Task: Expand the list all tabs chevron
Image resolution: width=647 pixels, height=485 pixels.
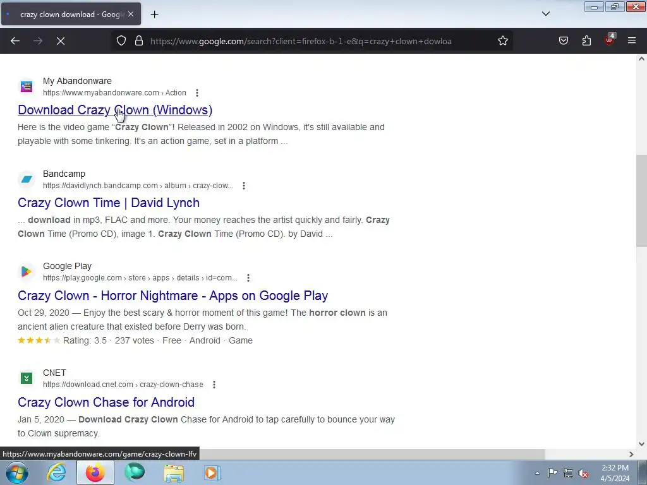Action: point(545,14)
